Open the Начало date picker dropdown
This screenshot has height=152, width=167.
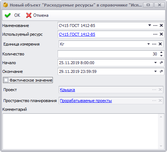click(x=155, y=63)
